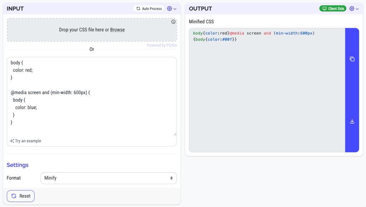The height and width of the screenshot is (207, 366).
Task: Click the Format label
Action: (14, 178)
